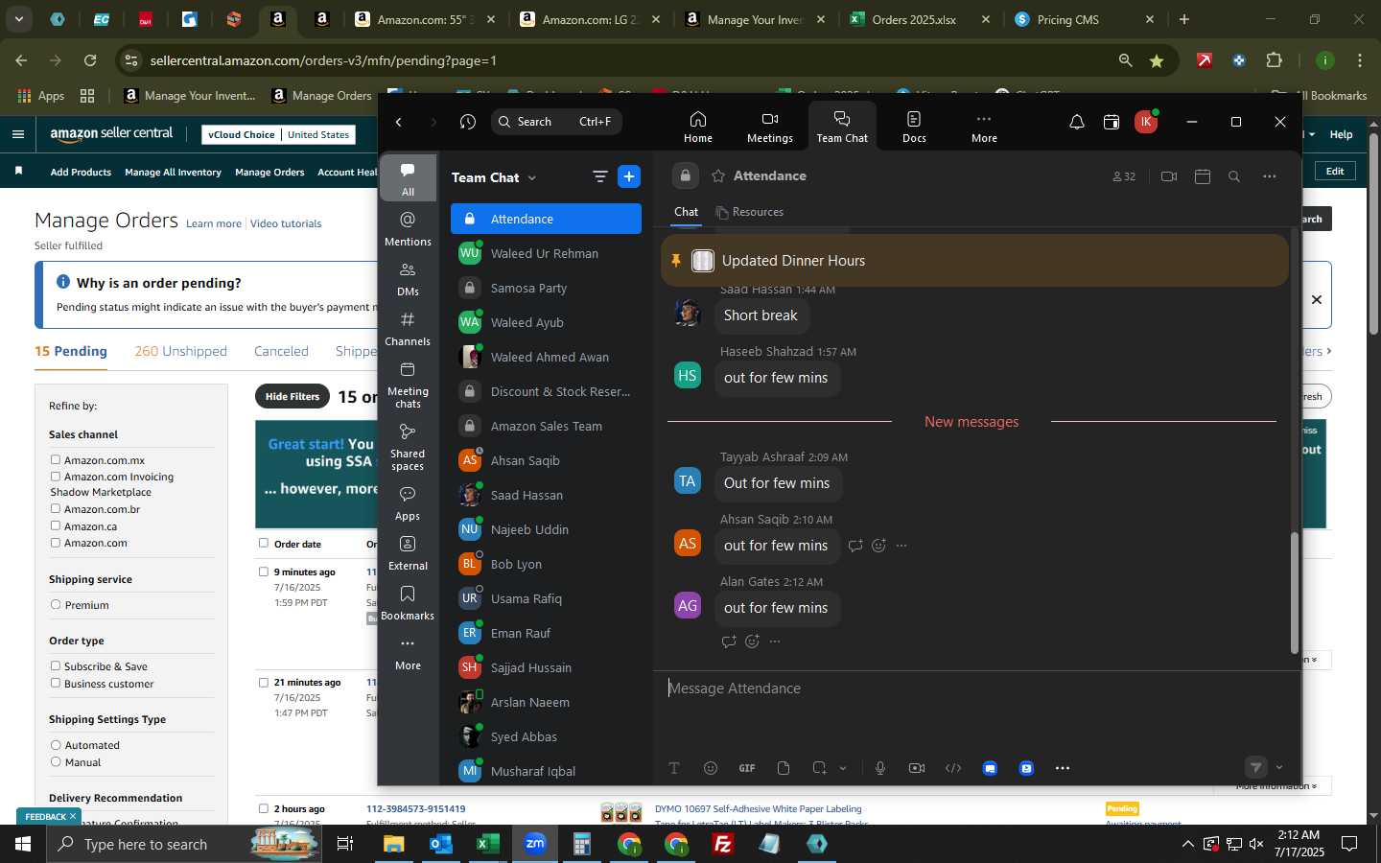
Task: Open screenshot options dropdown arrow
Action: point(843,768)
